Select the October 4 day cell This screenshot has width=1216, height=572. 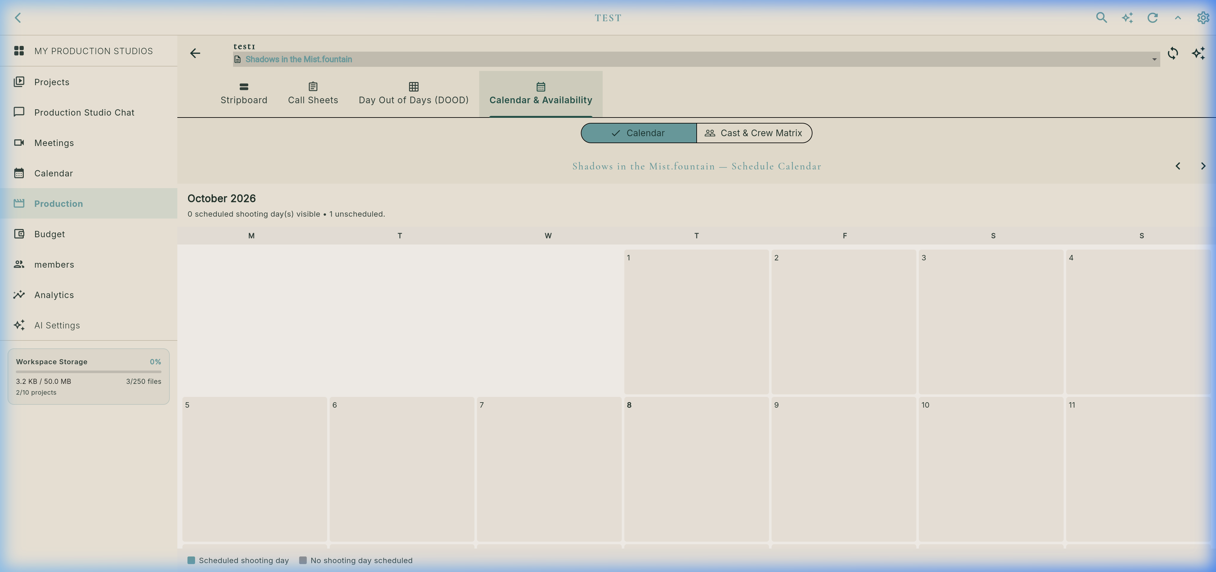[x=1138, y=322]
